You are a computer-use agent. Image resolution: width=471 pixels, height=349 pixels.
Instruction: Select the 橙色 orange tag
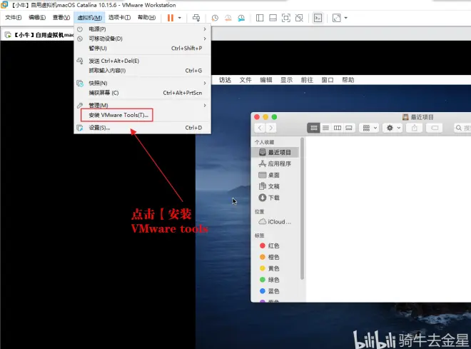coord(275,257)
